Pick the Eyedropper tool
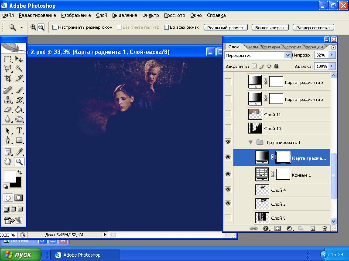 pos(19,152)
